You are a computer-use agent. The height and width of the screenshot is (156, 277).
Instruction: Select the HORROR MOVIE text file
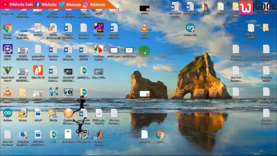266,71
